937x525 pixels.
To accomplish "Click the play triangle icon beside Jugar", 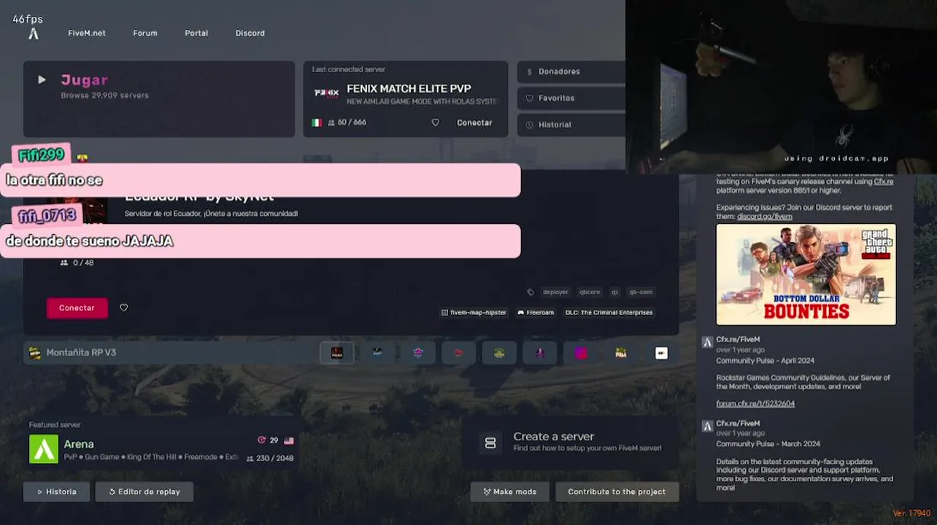I will click(42, 79).
